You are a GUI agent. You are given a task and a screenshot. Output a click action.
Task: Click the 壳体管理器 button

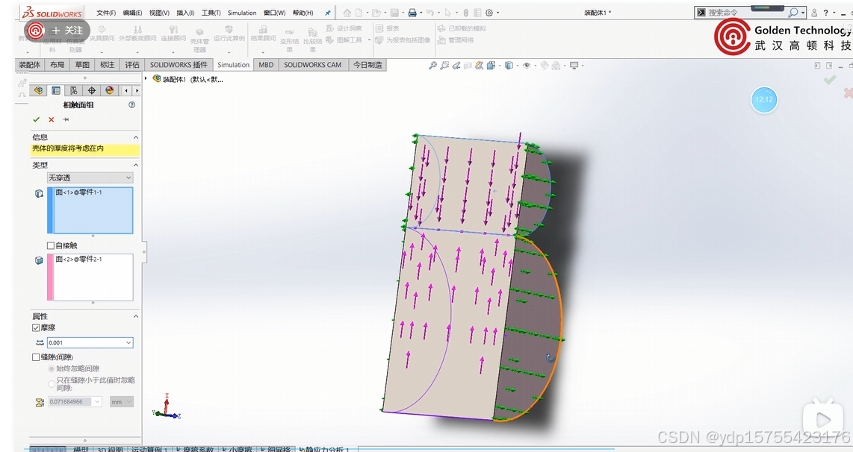point(199,41)
